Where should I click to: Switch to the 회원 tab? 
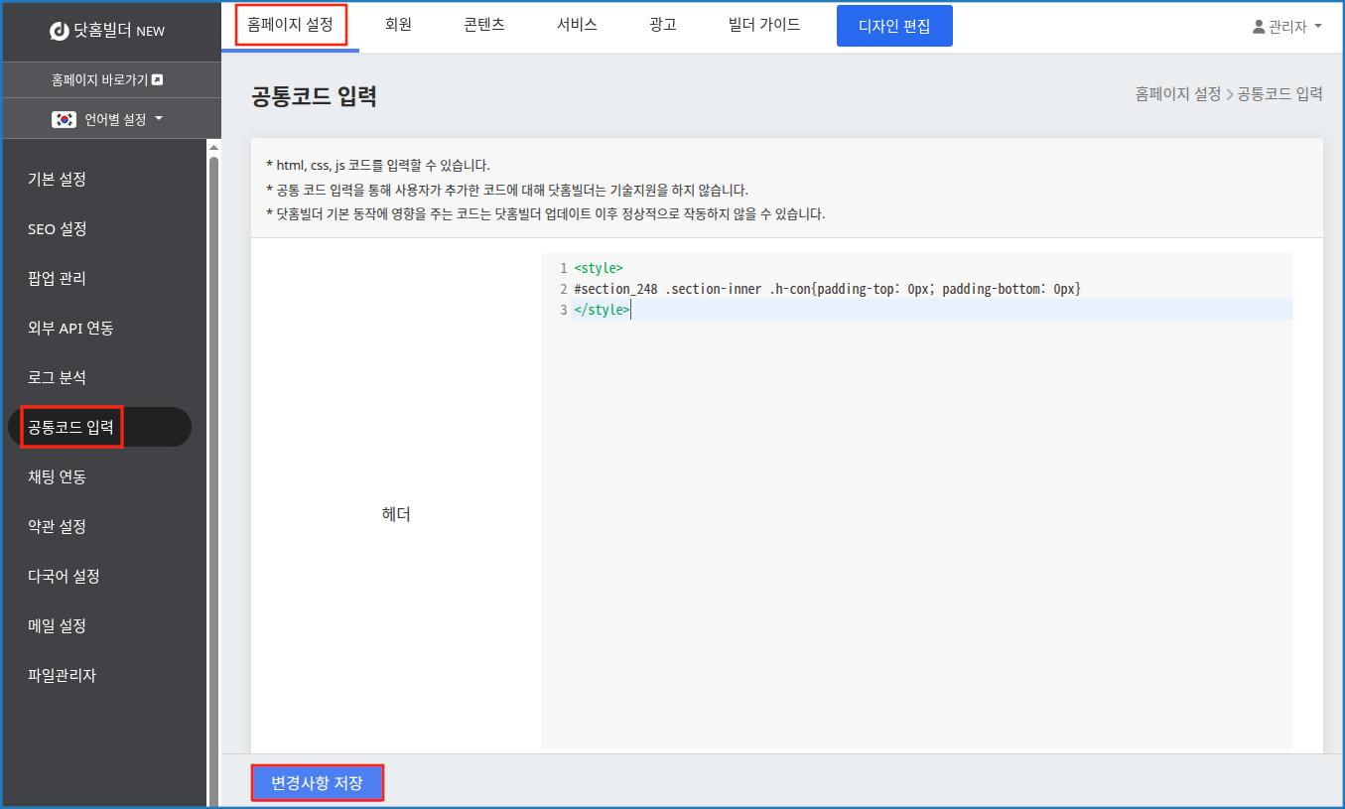coord(399,24)
